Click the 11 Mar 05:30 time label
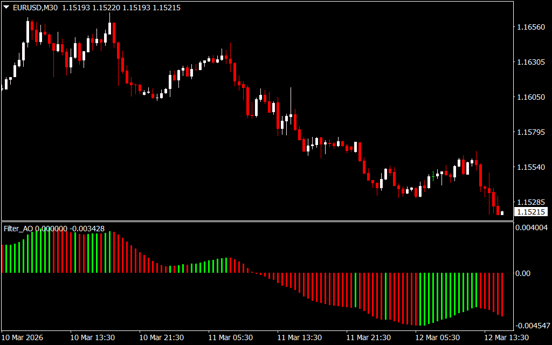Viewport: 552px width, 345px height. click(230, 337)
